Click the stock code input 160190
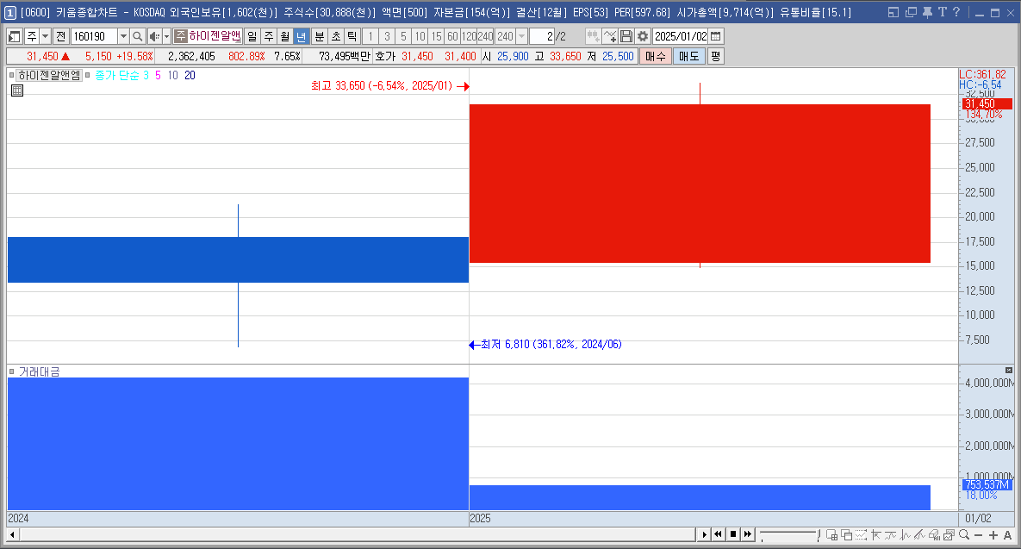The height and width of the screenshot is (549, 1021). tap(94, 36)
